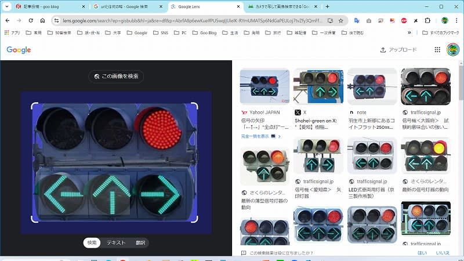Open the Google apps grid icon

tap(437, 50)
